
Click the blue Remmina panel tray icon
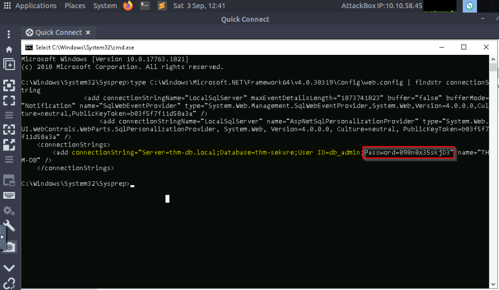click(x=470, y=6)
